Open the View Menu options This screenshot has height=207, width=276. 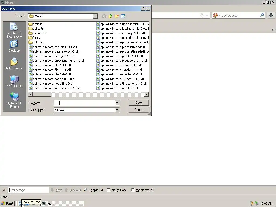tap(124, 16)
